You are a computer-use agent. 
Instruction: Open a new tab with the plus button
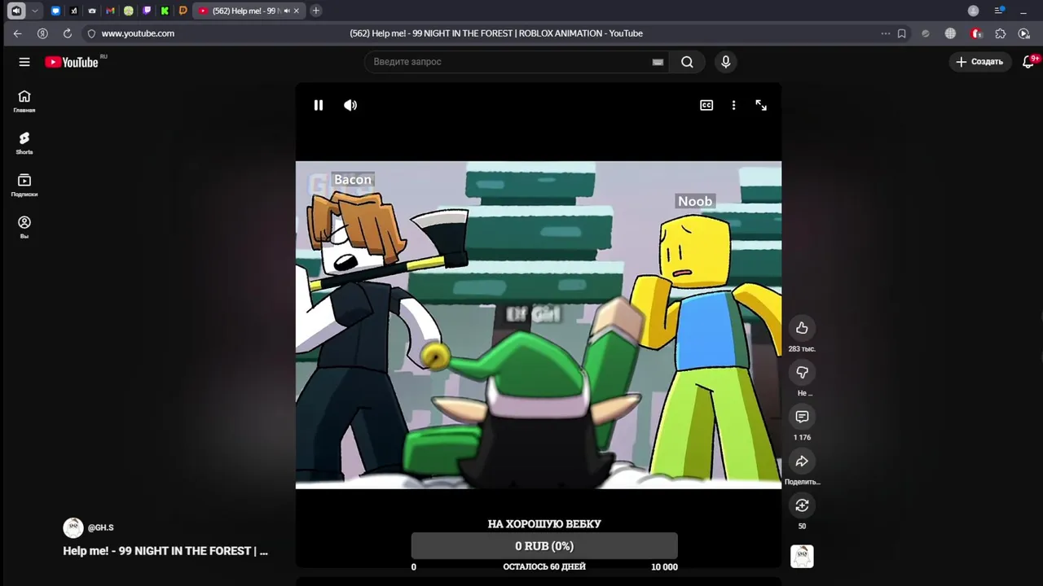click(316, 11)
